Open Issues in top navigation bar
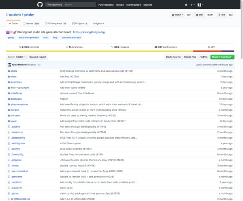Viewport: 243px width, 201px height. click(x=120, y=5)
